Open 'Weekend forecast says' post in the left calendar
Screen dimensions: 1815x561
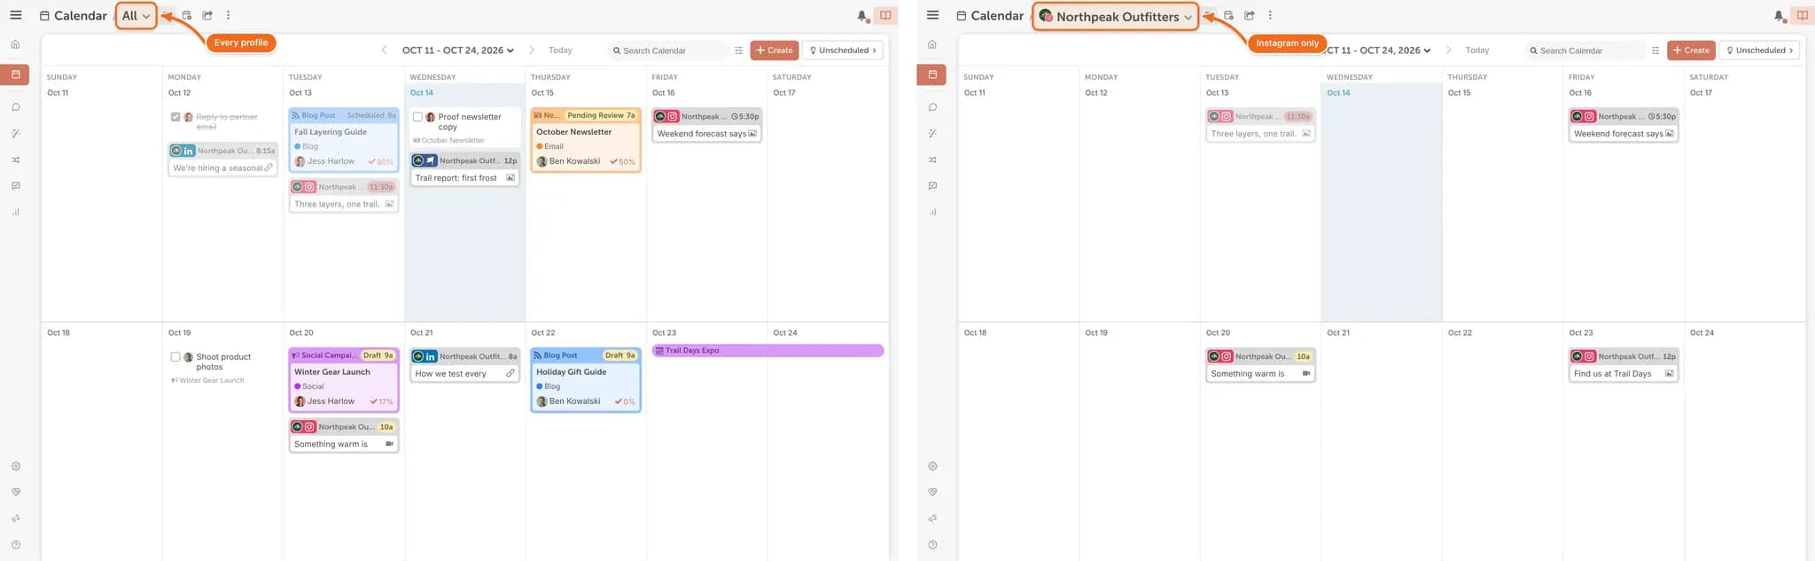[706, 125]
